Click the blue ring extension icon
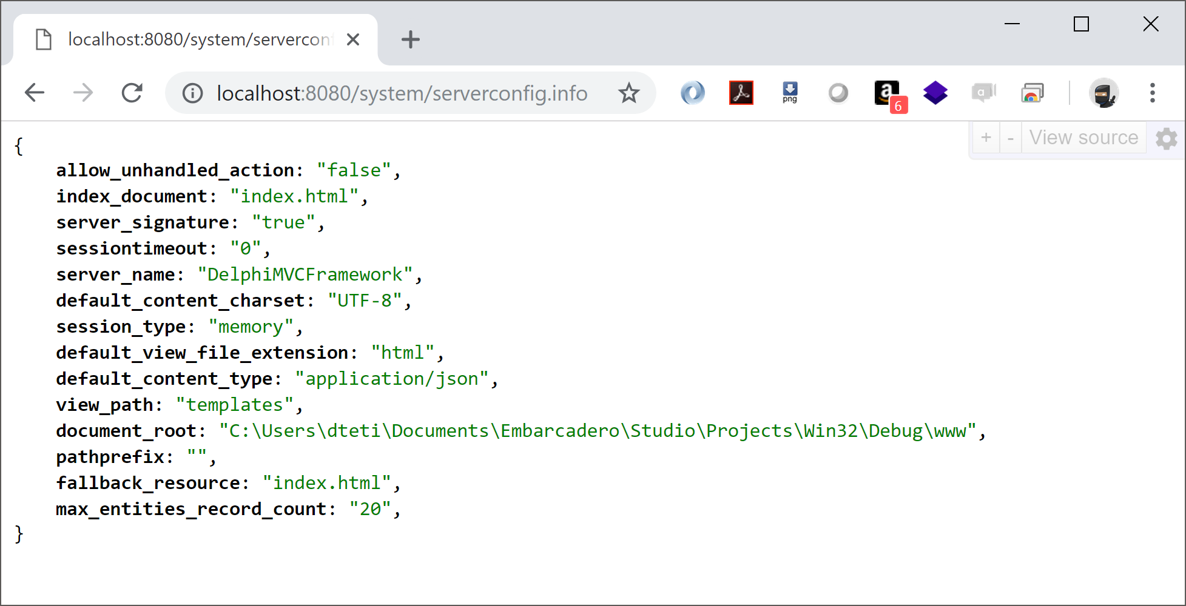1186x606 pixels. (692, 93)
